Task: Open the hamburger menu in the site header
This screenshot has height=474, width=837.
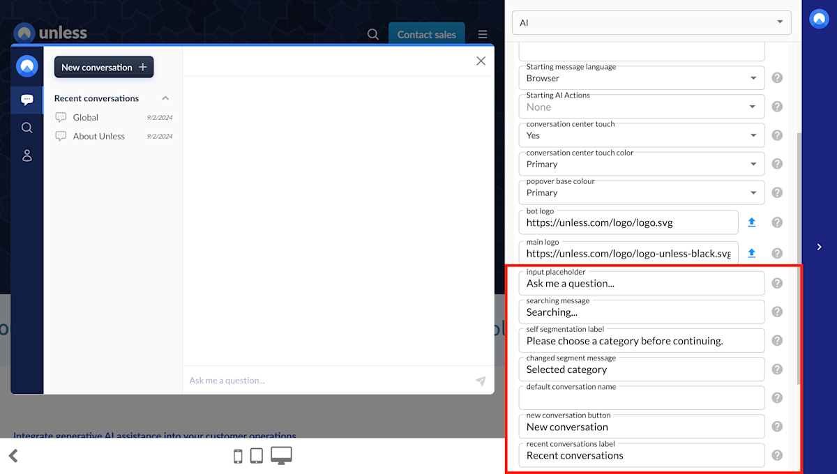Action: [482, 33]
